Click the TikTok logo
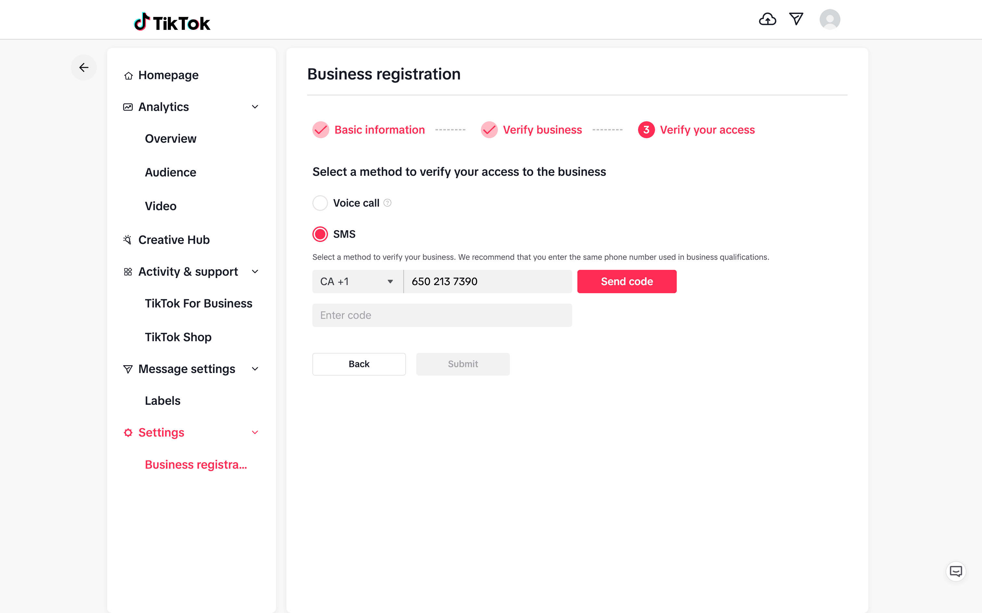Image resolution: width=982 pixels, height=613 pixels. pos(172,22)
